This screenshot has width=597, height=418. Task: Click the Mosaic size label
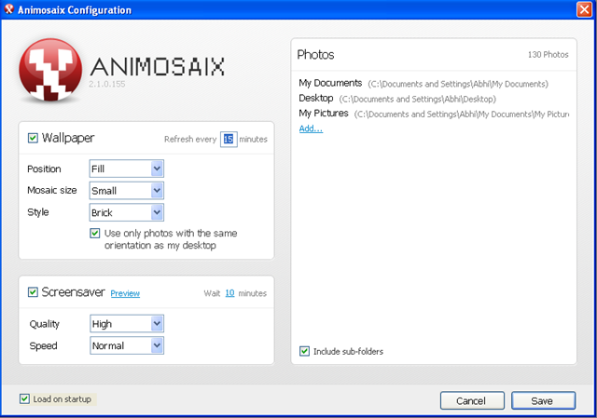coord(52,190)
